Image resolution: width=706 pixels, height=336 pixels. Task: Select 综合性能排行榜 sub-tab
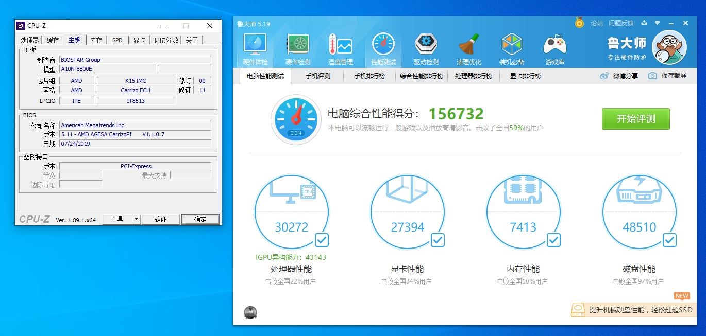(x=422, y=76)
